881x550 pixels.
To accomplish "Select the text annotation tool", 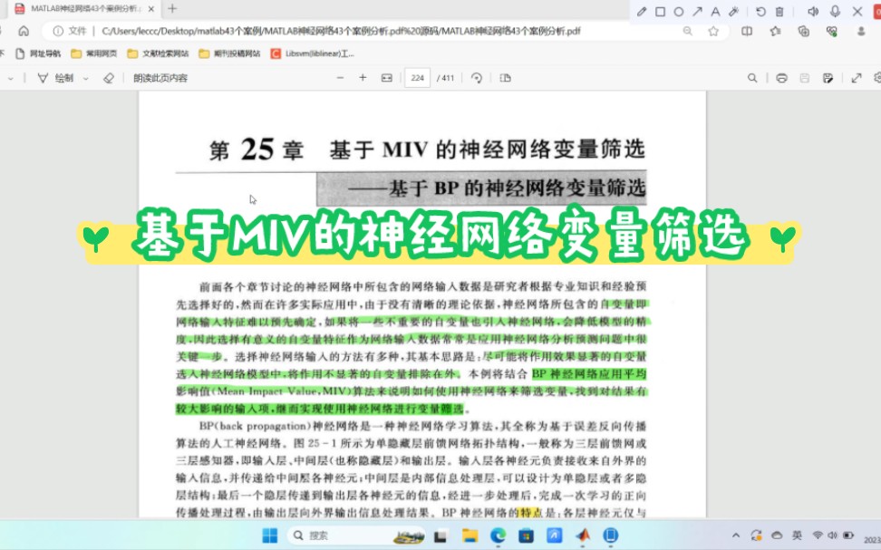I will tap(716, 11).
